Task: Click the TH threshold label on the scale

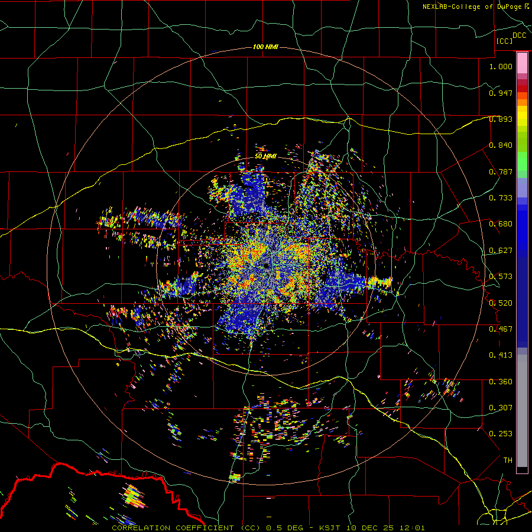Action: pyautogui.click(x=508, y=460)
